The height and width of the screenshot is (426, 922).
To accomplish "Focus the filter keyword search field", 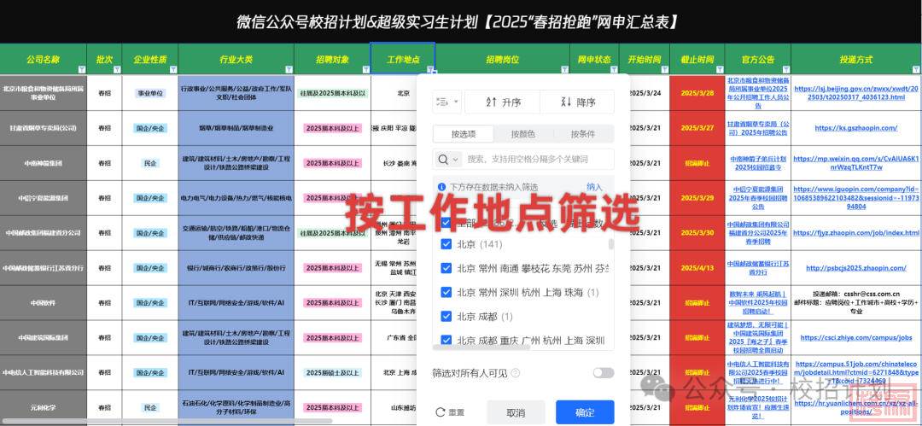I will coord(538,160).
